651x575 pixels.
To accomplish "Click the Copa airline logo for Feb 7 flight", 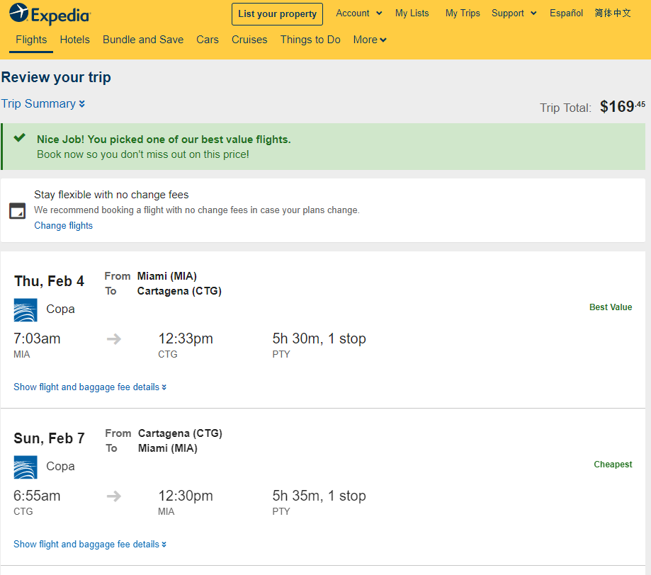I will [x=26, y=467].
